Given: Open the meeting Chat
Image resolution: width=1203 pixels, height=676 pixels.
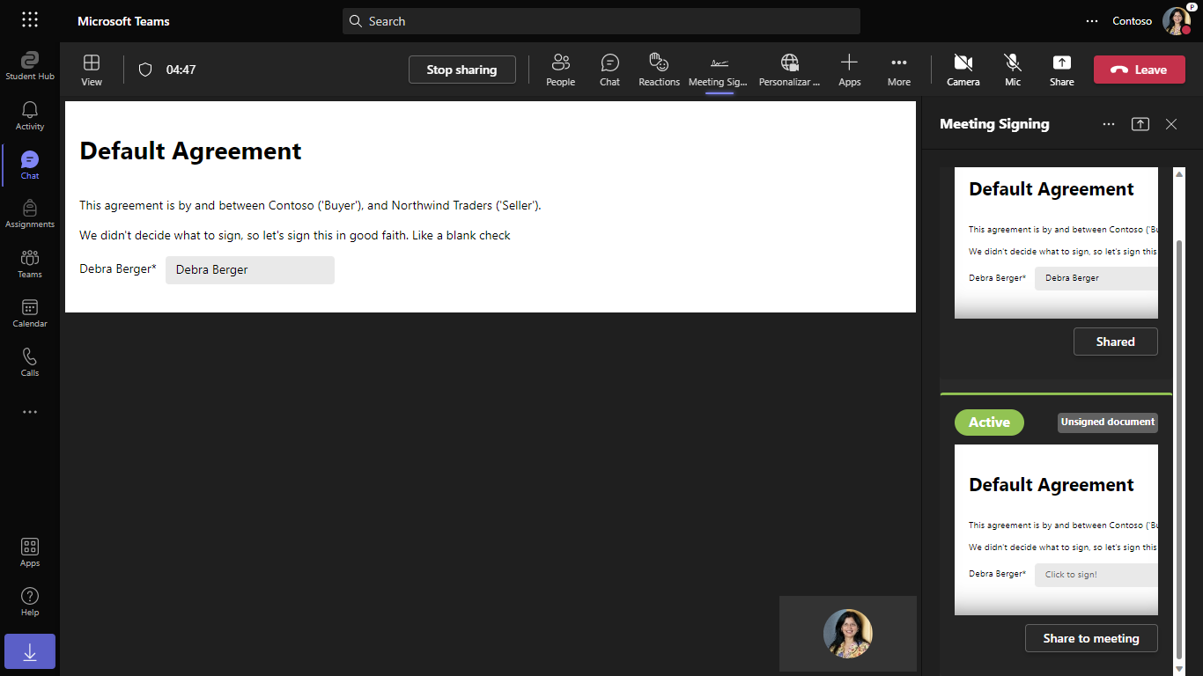Looking at the screenshot, I should point(609,70).
